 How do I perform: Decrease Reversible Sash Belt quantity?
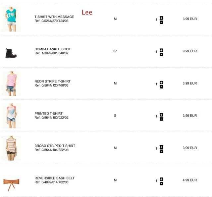pyautogui.click(x=161, y=183)
